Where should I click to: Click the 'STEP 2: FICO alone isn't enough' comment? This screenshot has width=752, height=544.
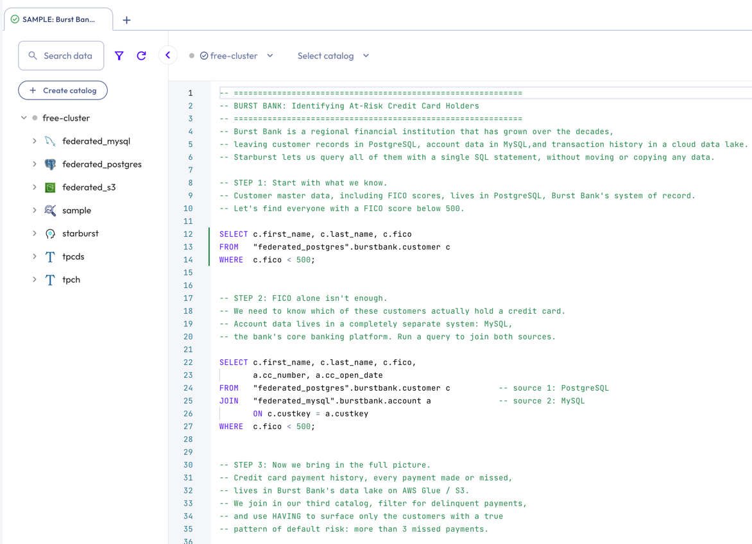click(x=303, y=298)
